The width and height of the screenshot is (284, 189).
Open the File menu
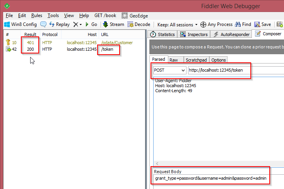[9, 15]
